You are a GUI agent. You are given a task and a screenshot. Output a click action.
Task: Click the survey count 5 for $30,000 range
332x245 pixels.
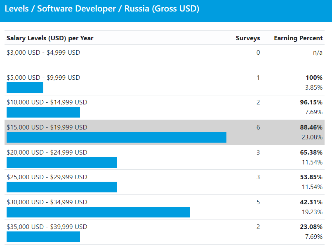[258, 202]
